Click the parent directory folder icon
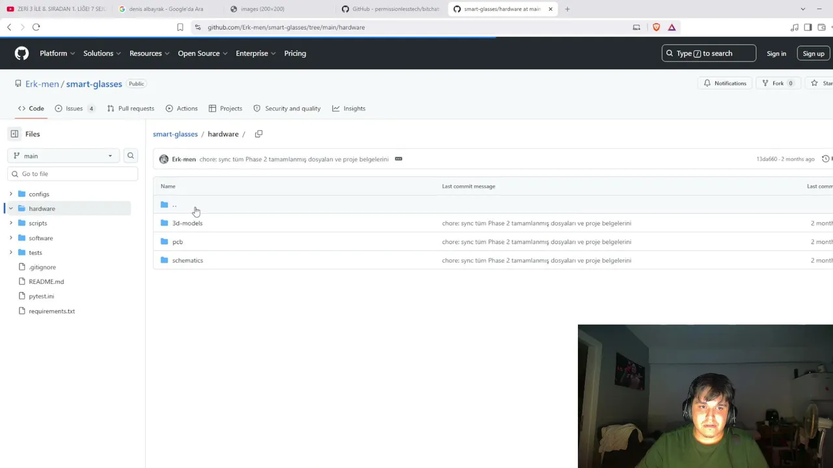833x468 pixels. (x=164, y=205)
